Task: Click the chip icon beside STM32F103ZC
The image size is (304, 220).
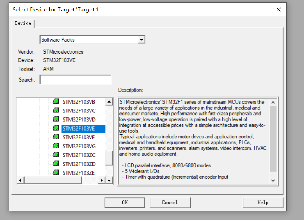Action: point(56,154)
